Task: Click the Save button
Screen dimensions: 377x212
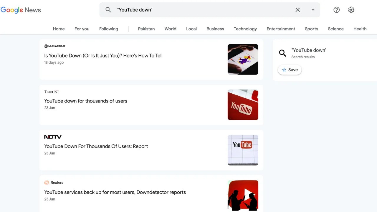Action: (290, 70)
